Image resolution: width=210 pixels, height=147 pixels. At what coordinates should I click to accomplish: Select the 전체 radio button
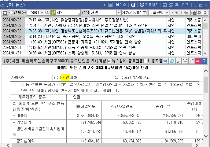(11, 13)
